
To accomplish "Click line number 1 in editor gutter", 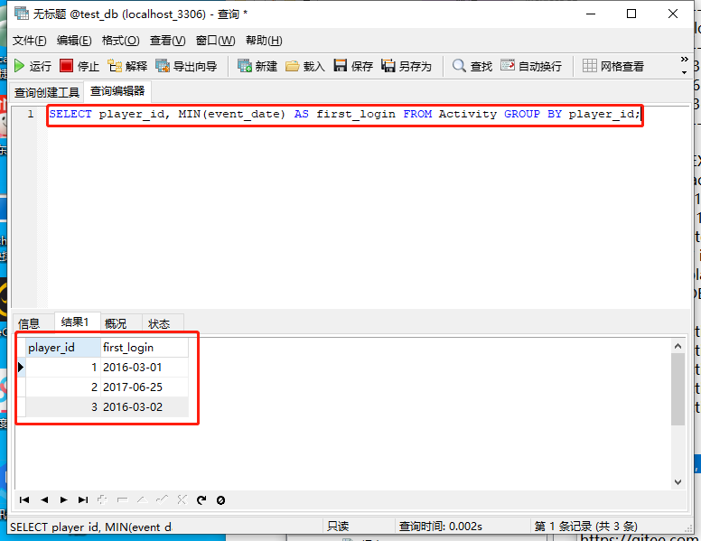I will pyautogui.click(x=31, y=115).
